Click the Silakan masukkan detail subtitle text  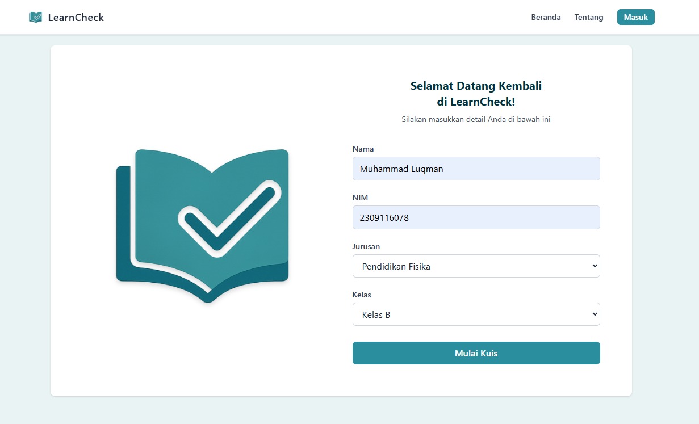point(476,119)
